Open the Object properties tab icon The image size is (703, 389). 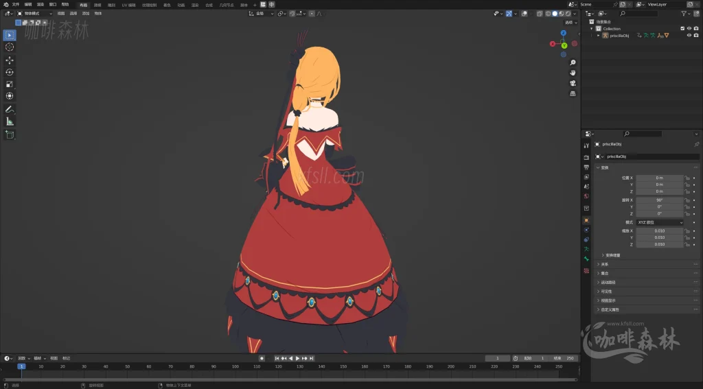click(x=586, y=220)
